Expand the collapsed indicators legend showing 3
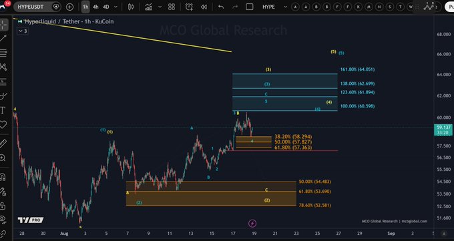Image resolution: width=454 pixels, height=241 pixels. (23, 31)
